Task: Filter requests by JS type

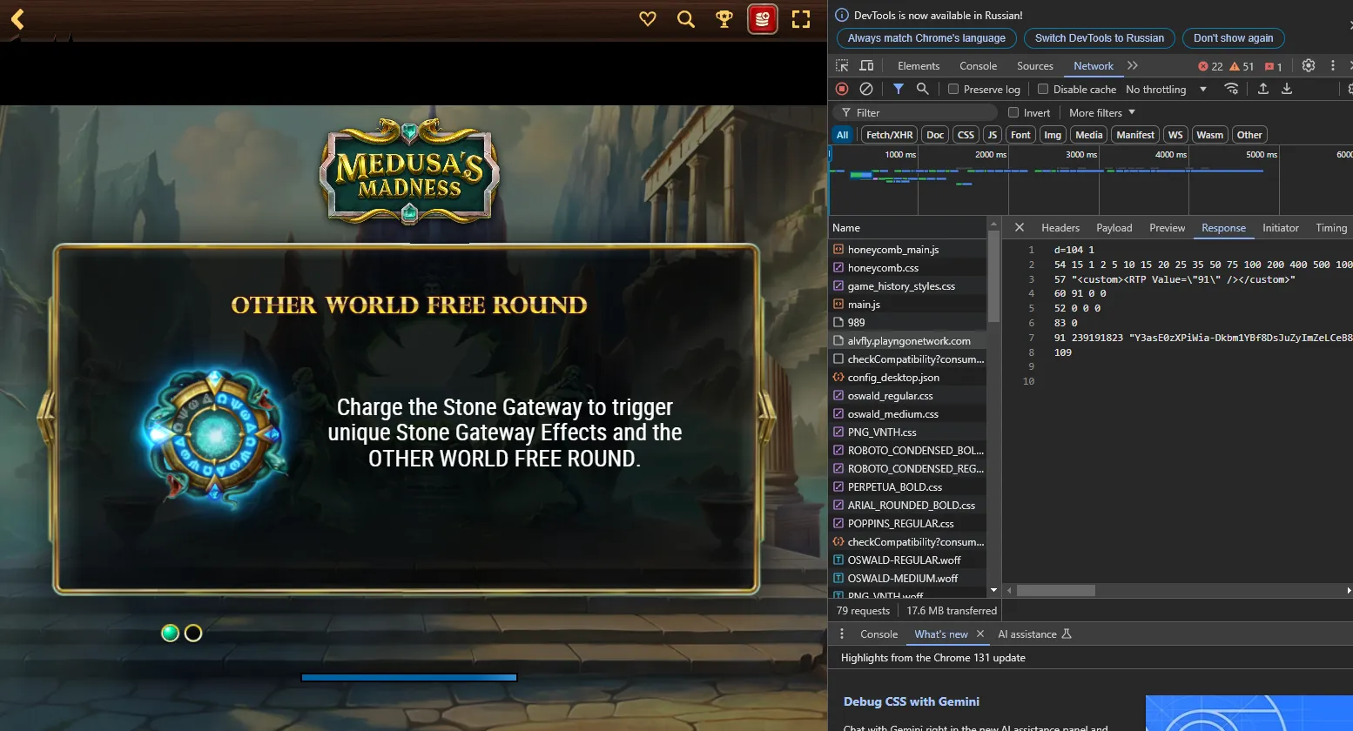Action: 993,135
